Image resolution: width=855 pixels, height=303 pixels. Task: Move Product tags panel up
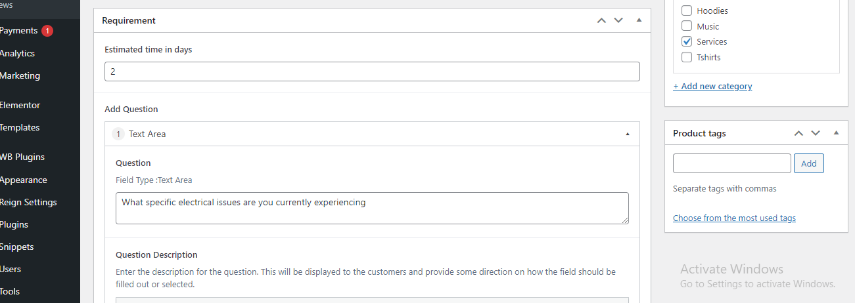(798, 133)
